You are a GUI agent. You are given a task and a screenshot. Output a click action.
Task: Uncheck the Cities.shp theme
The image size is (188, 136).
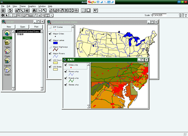tap(66, 65)
